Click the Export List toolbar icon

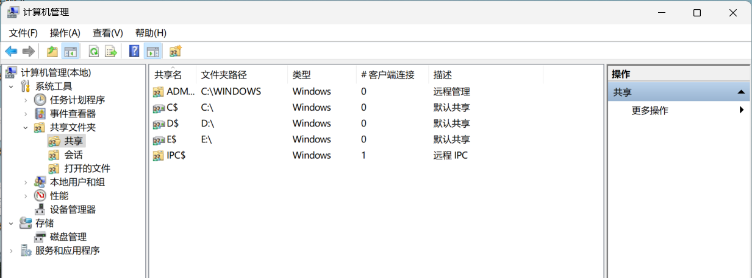click(111, 51)
